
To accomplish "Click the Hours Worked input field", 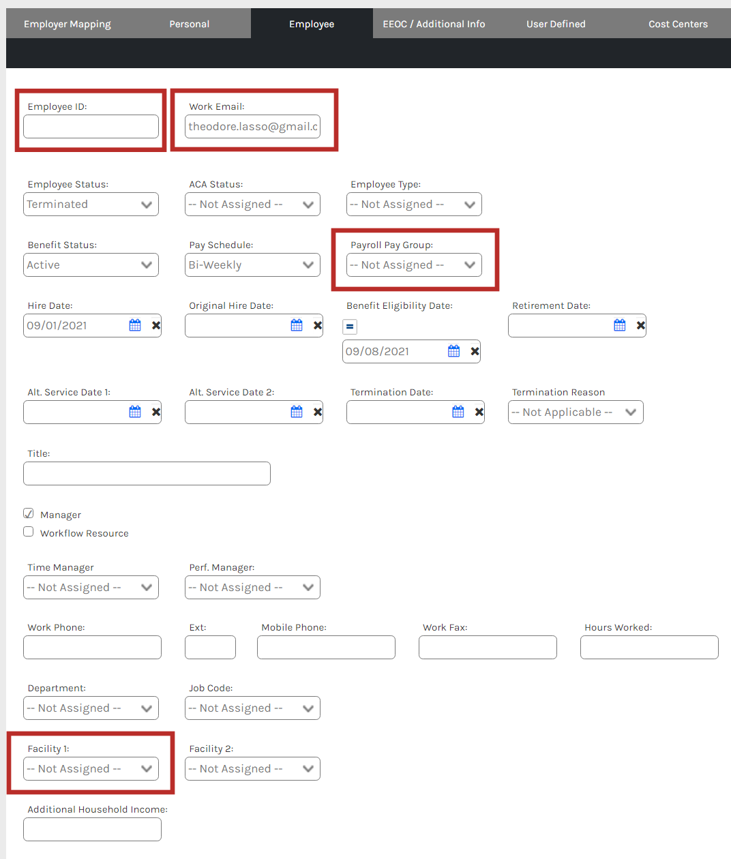I will [649, 648].
